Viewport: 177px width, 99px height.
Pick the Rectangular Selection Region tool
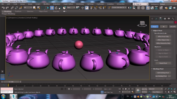click(x=43, y=8)
